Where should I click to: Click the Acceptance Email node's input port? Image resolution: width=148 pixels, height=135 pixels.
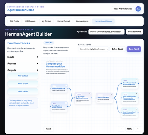(121, 84)
